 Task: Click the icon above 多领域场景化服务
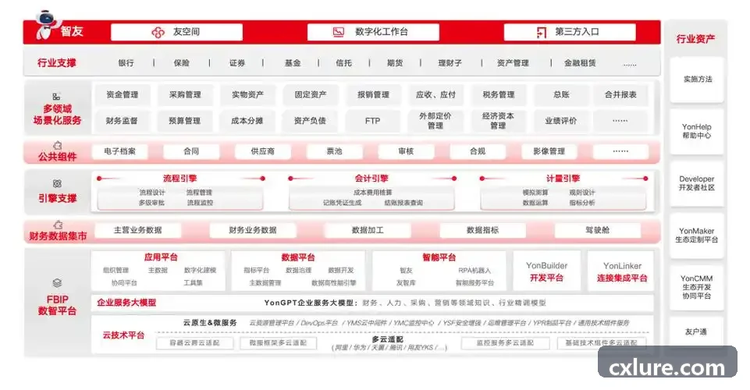tap(56, 97)
